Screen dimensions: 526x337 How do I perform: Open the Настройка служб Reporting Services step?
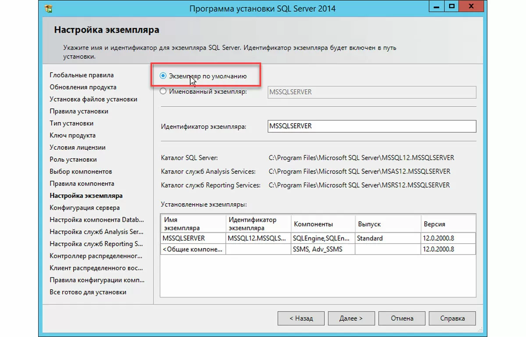pyautogui.click(x=96, y=244)
